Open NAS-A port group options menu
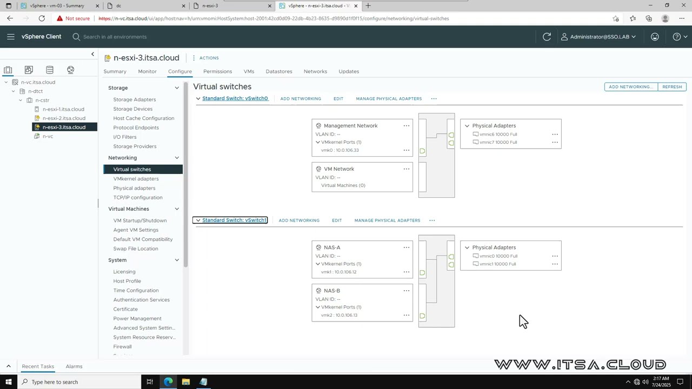This screenshot has width=692, height=389. [406, 247]
